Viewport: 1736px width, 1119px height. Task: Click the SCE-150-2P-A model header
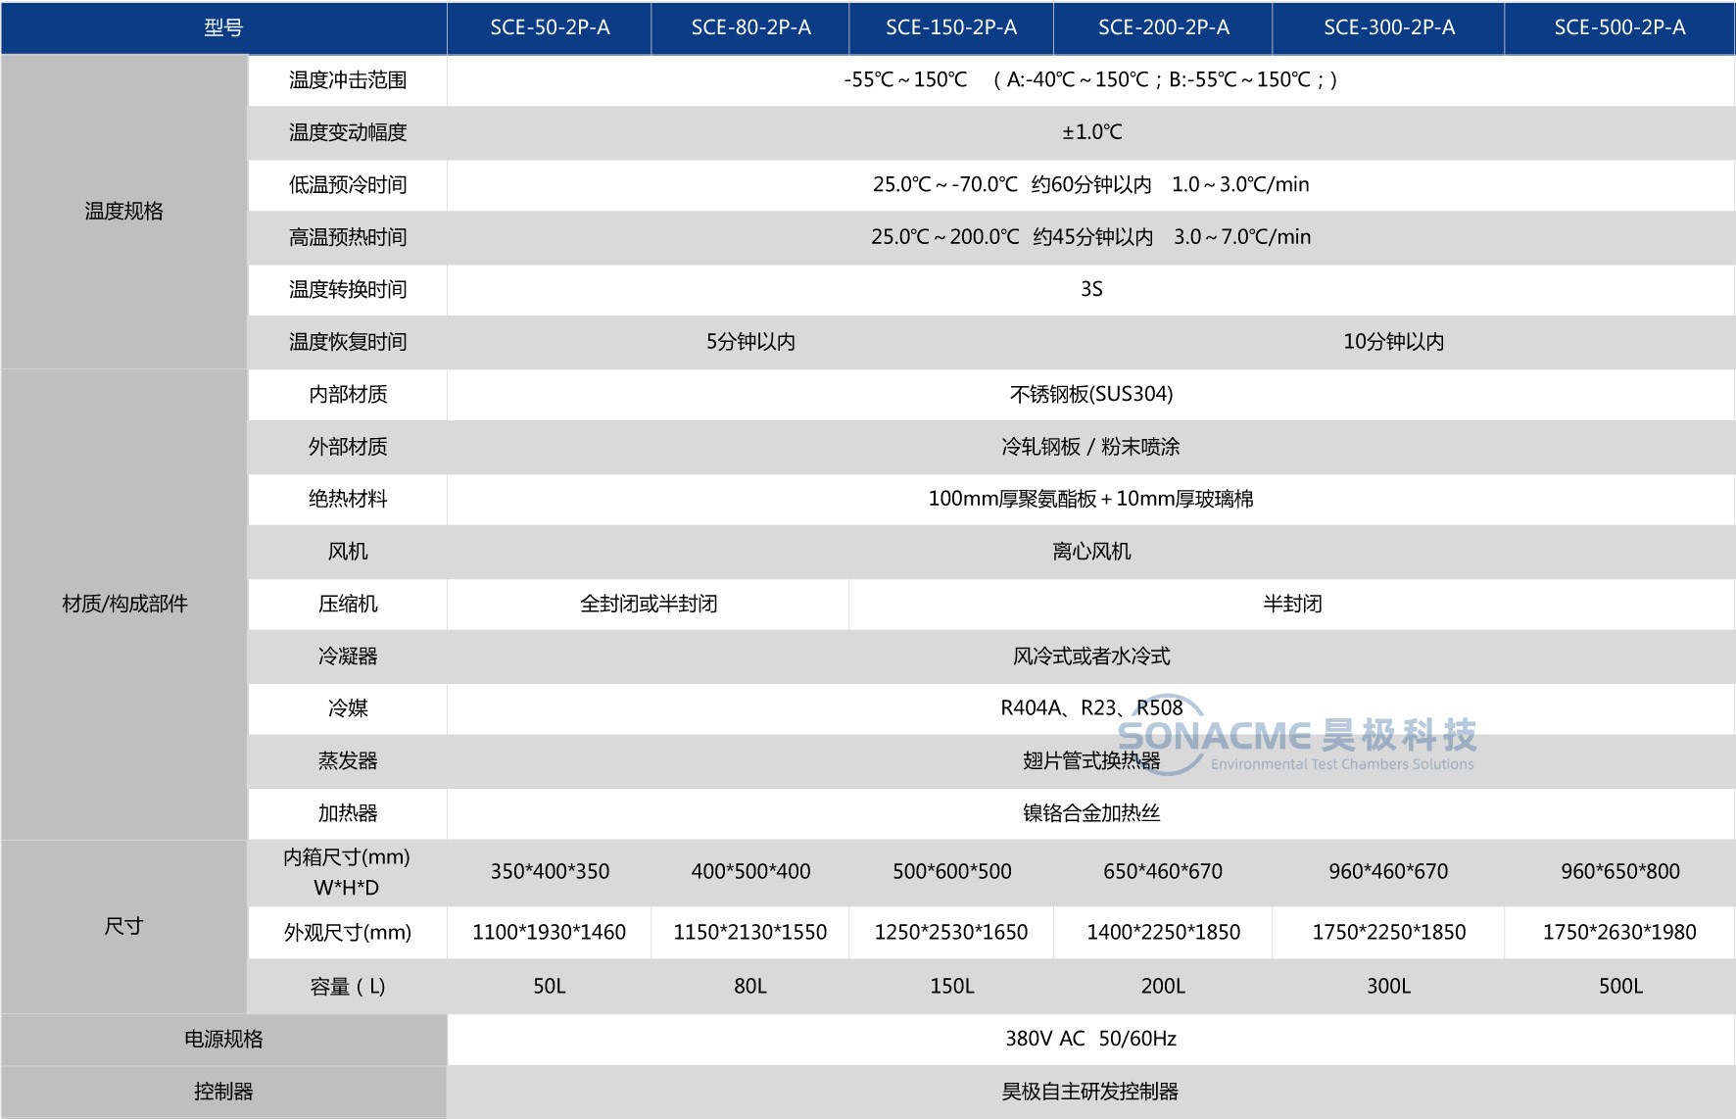tap(951, 27)
